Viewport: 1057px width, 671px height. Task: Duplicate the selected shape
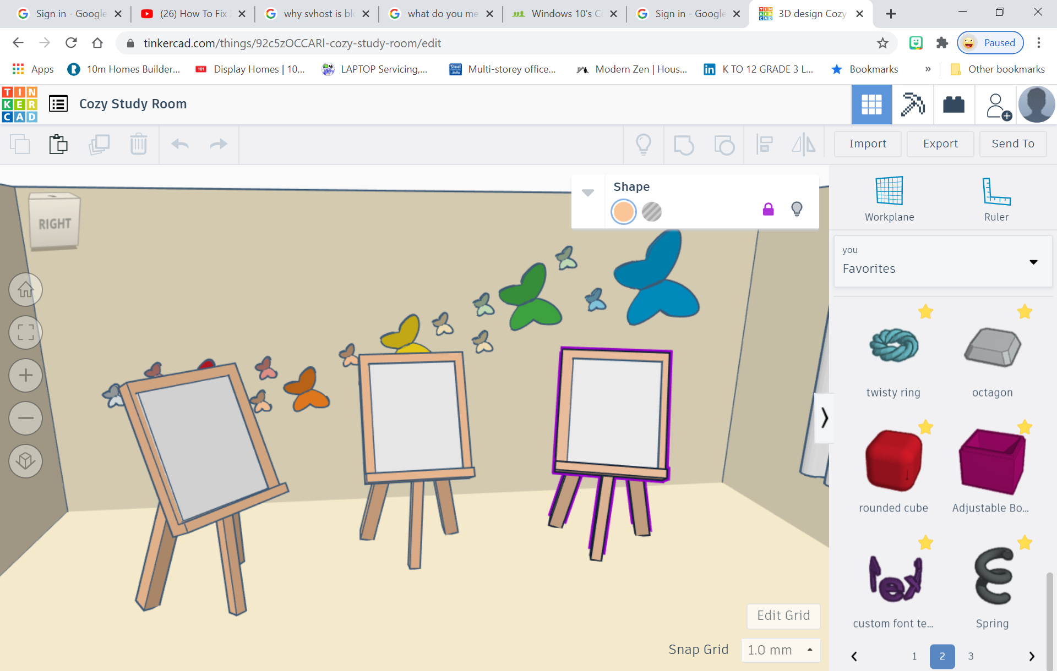99,144
